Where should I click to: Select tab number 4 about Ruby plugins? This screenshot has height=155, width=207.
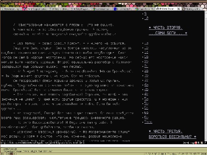tap(80, 9)
